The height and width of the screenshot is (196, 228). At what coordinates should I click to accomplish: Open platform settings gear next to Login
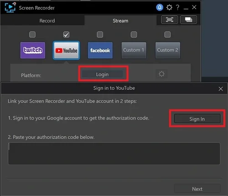tap(161, 74)
